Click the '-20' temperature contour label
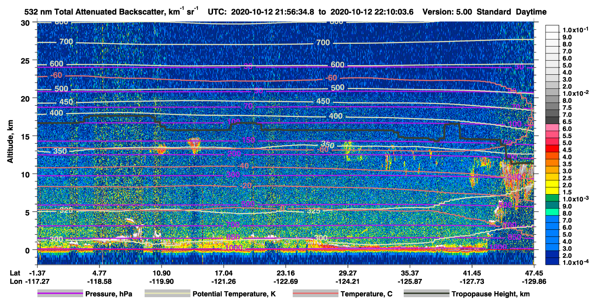The image size is (593, 304). click(x=246, y=186)
